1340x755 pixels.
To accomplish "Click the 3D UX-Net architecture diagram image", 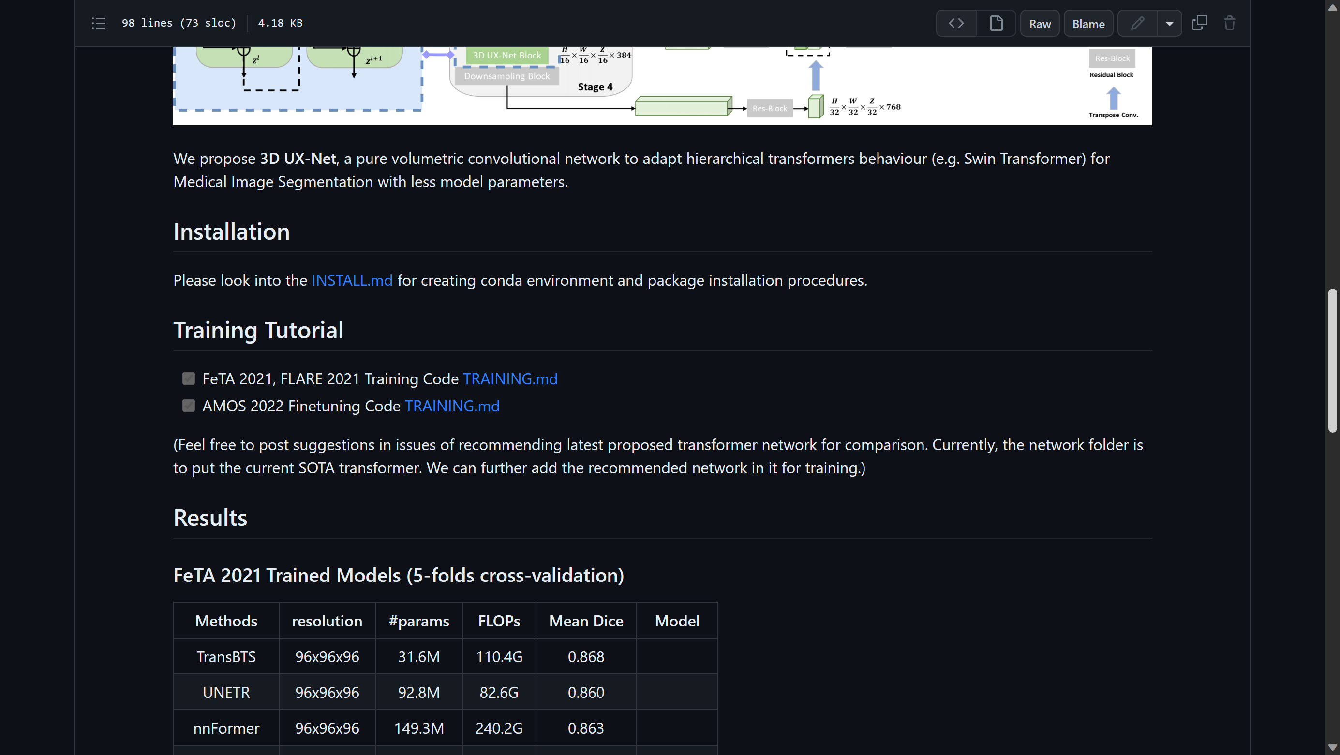I will point(662,86).
